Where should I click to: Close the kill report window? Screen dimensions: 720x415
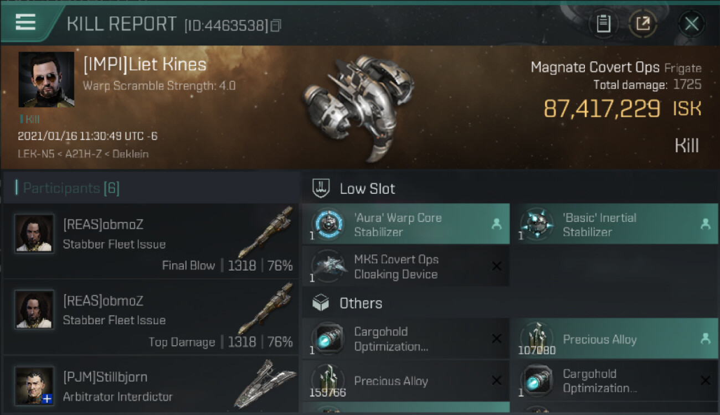[691, 24]
